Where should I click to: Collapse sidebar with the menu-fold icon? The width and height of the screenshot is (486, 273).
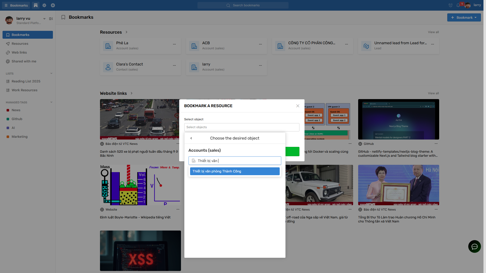[51, 19]
